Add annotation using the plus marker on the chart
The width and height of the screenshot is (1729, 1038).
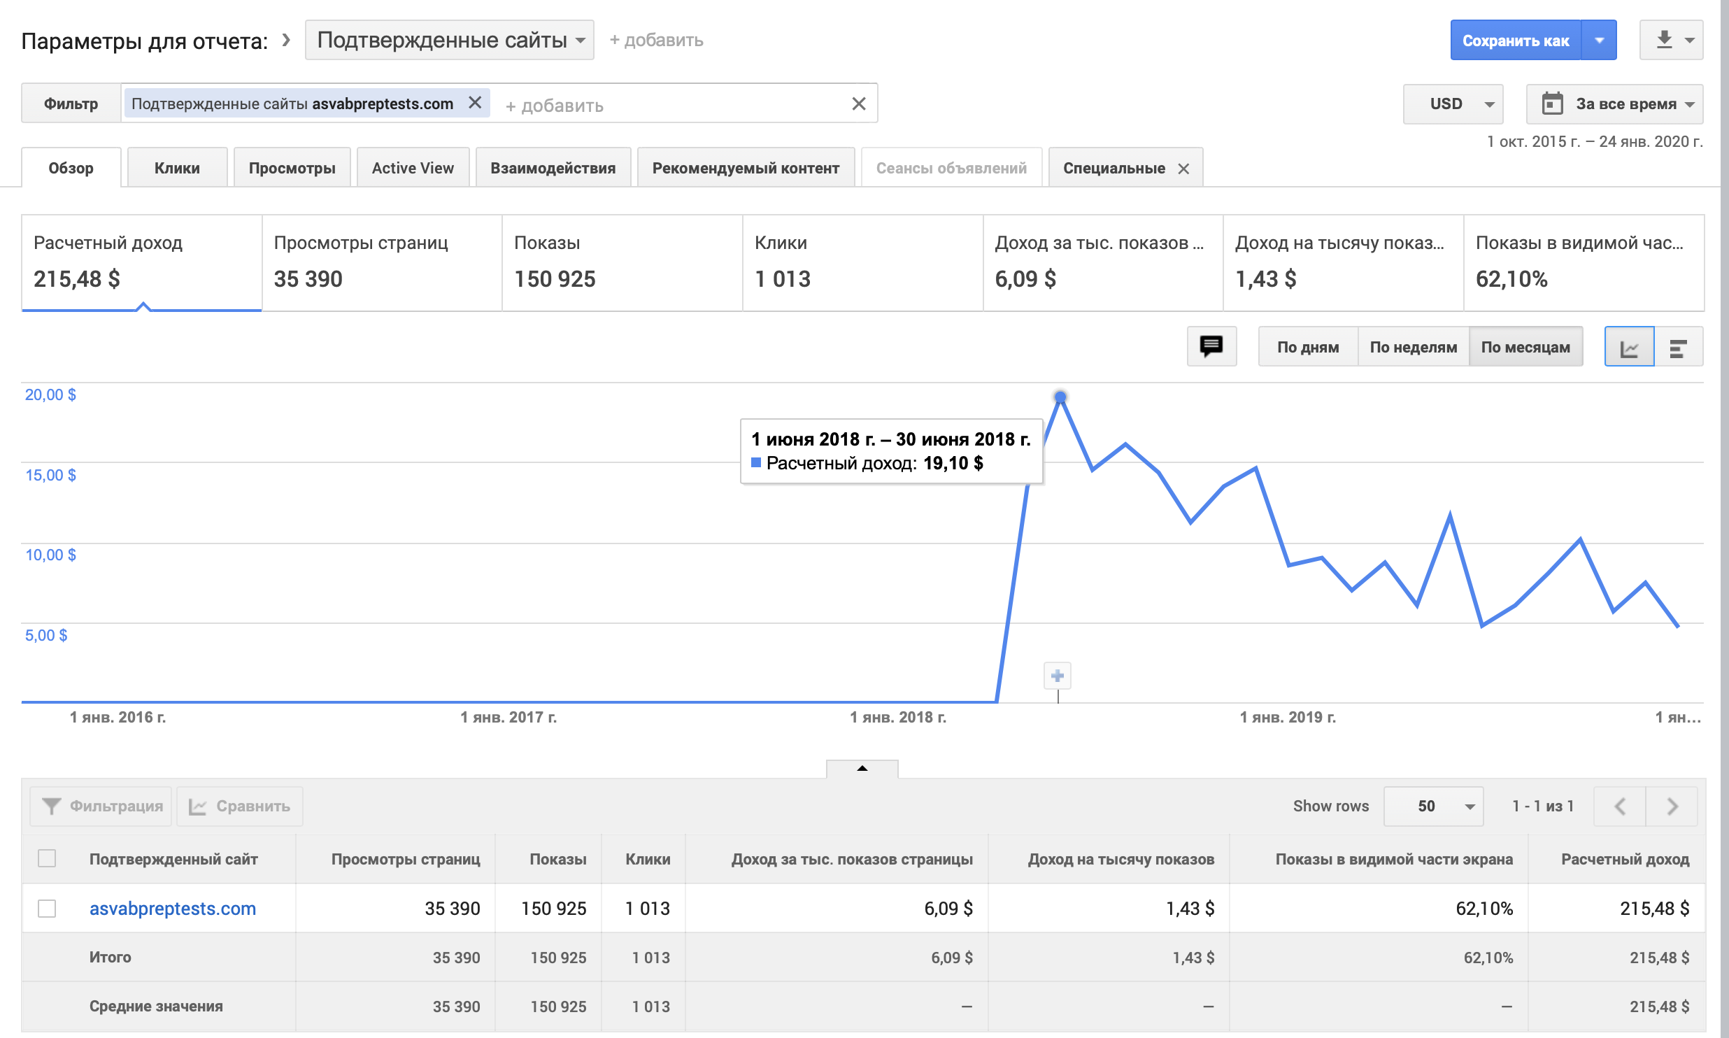click(1058, 676)
